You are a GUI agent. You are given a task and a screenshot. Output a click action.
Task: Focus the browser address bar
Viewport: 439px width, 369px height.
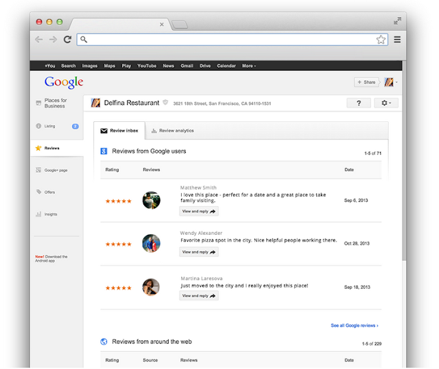click(232, 40)
